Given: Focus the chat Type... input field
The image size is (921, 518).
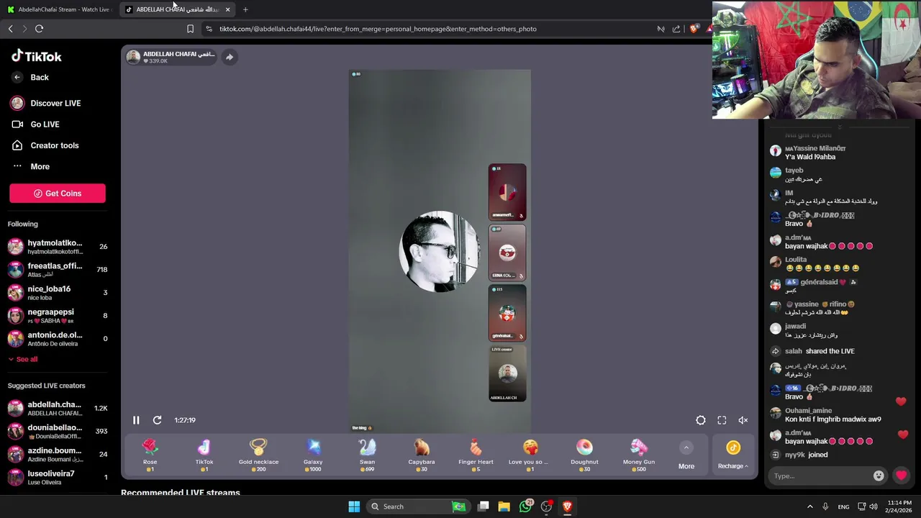Looking at the screenshot, I should pyautogui.click(x=820, y=476).
